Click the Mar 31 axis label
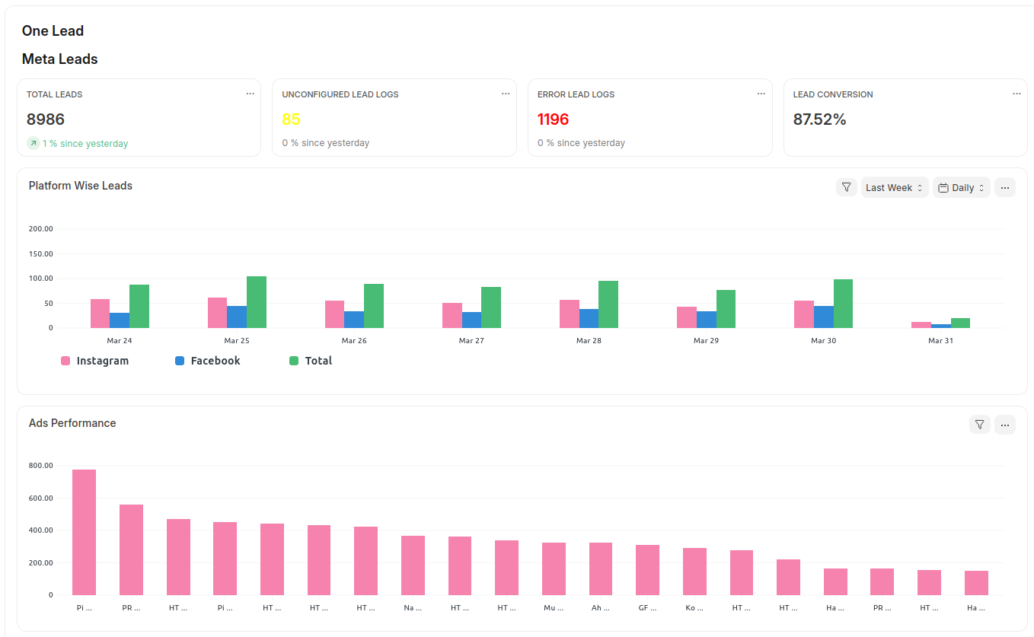1034x637 pixels. [x=940, y=341]
